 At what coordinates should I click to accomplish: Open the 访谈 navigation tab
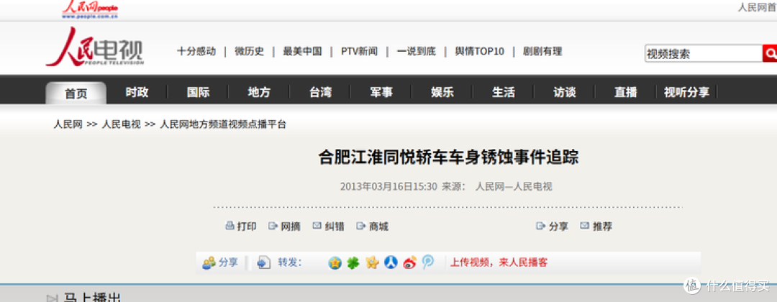pyautogui.click(x=565, y=92)
